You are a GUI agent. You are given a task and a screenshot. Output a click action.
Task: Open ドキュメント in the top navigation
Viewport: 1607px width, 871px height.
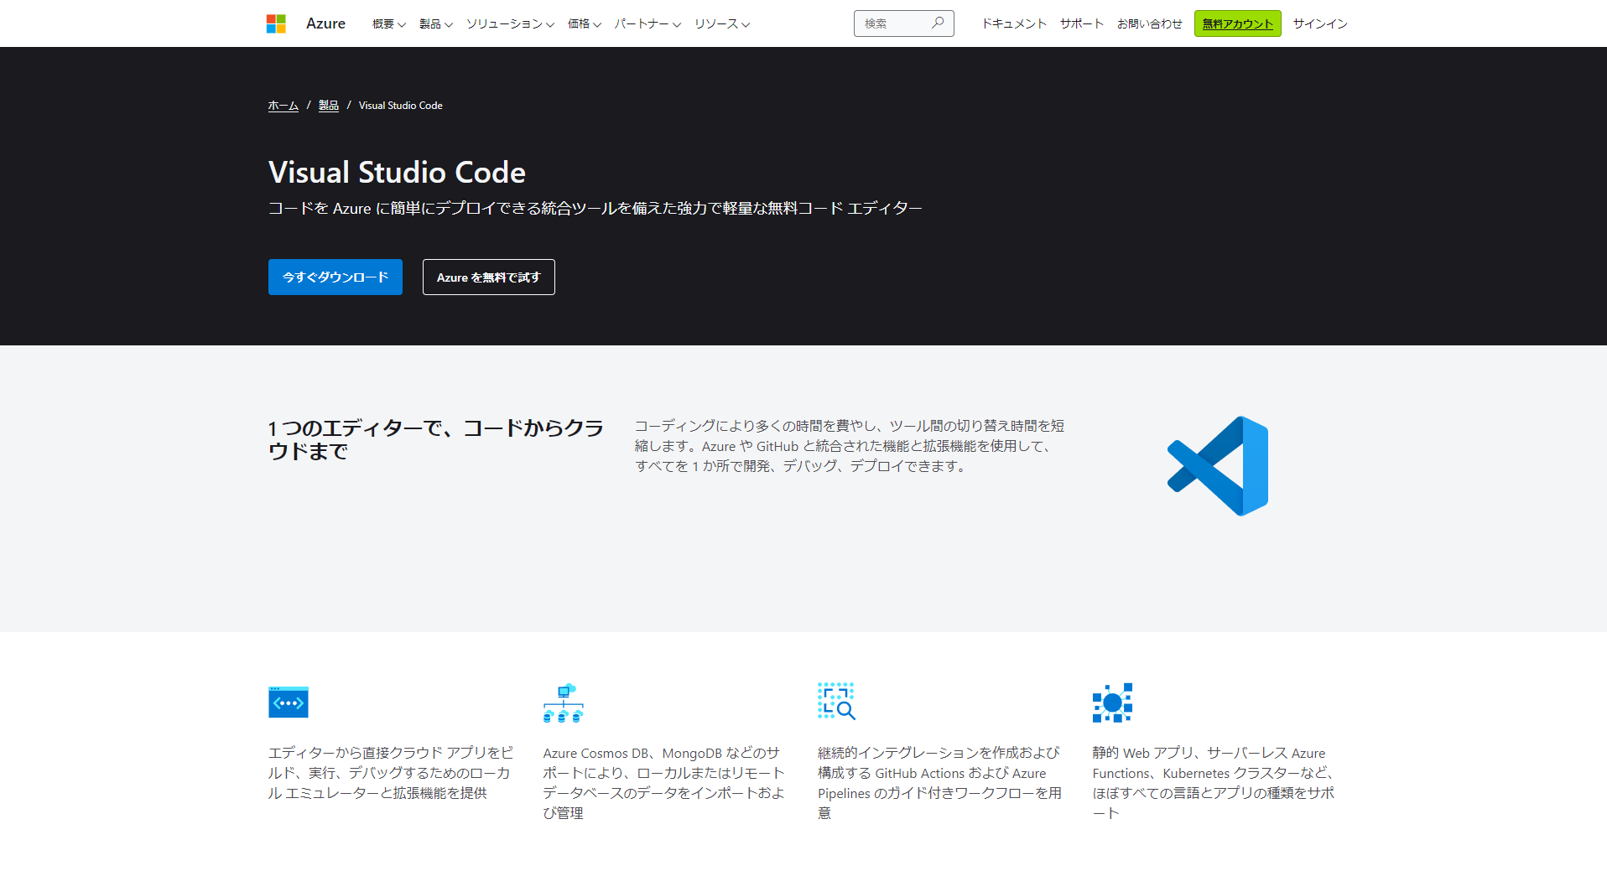(x=1014, y=23)
